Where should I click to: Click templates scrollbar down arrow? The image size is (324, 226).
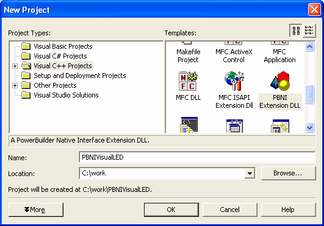[x=309, y=128]
